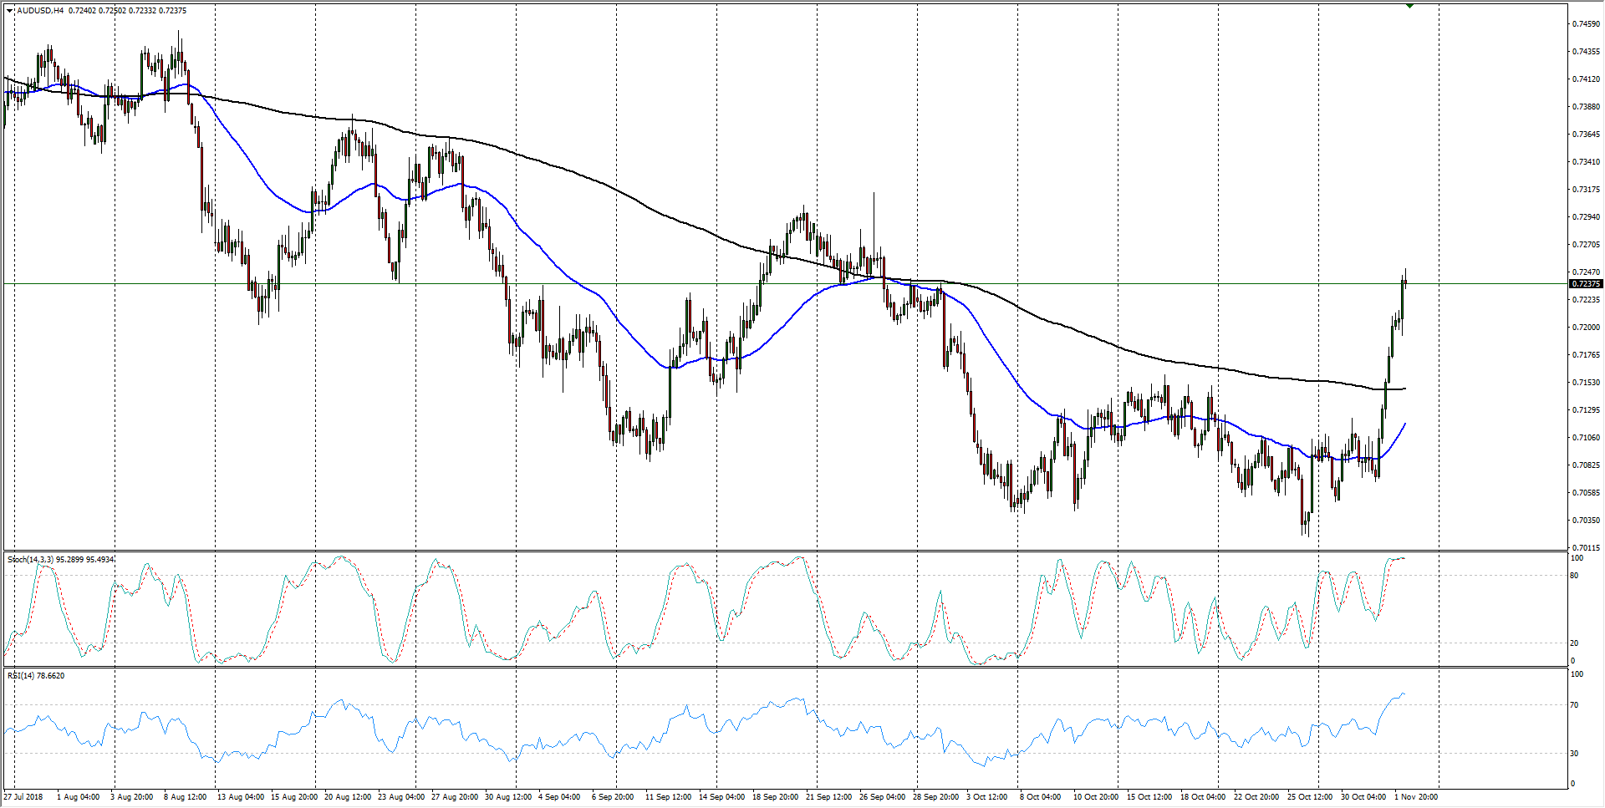Image resolution: width=1605 pixels, height=808 pixels.
Task: Click the RSI 30 level axis label
Action: pos(1574,754)
